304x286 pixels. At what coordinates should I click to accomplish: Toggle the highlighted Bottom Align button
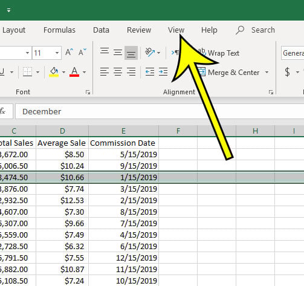click(x=131, y=53)
